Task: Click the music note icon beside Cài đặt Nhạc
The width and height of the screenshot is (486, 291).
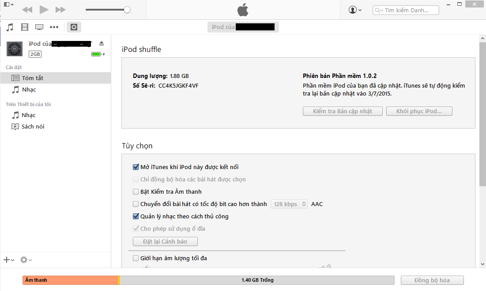Action: point(15,90)
